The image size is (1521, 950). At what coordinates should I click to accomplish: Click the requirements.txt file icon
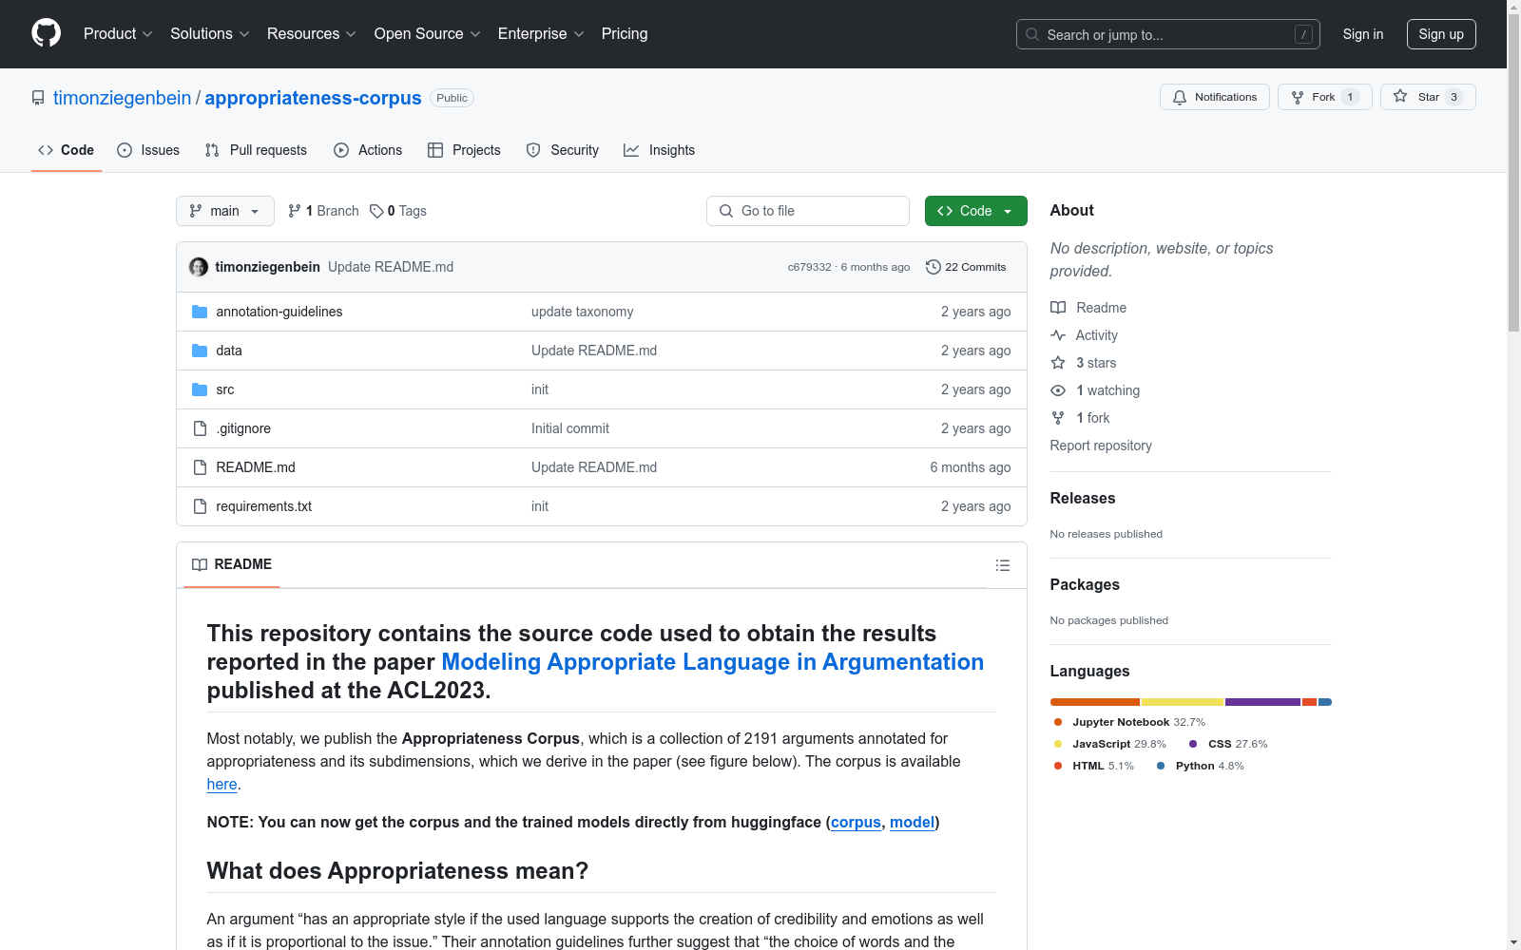[200, 506]
